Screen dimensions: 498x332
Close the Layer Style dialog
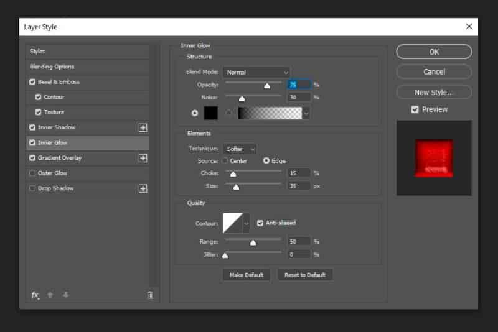[469, 27]
